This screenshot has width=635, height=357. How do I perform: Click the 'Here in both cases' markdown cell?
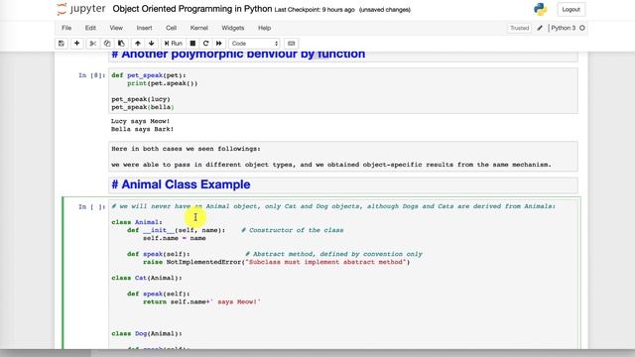coord(343,157)
